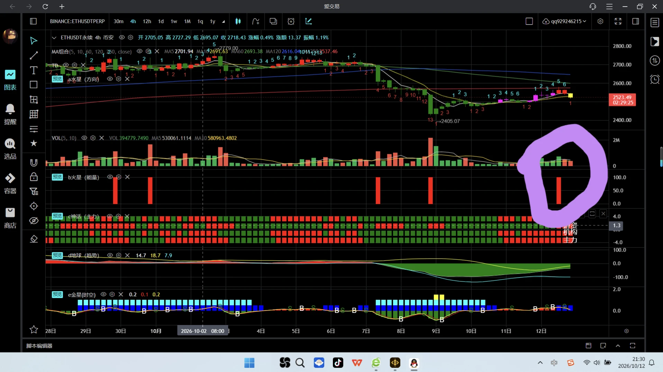
Task: Show hidden system tray icons
Action: click(x=540, y=363)
